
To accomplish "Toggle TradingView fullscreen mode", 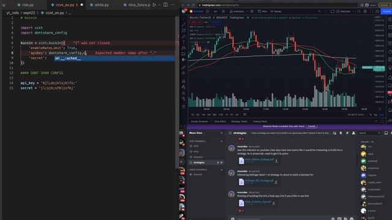I will (x=371, y=12).
